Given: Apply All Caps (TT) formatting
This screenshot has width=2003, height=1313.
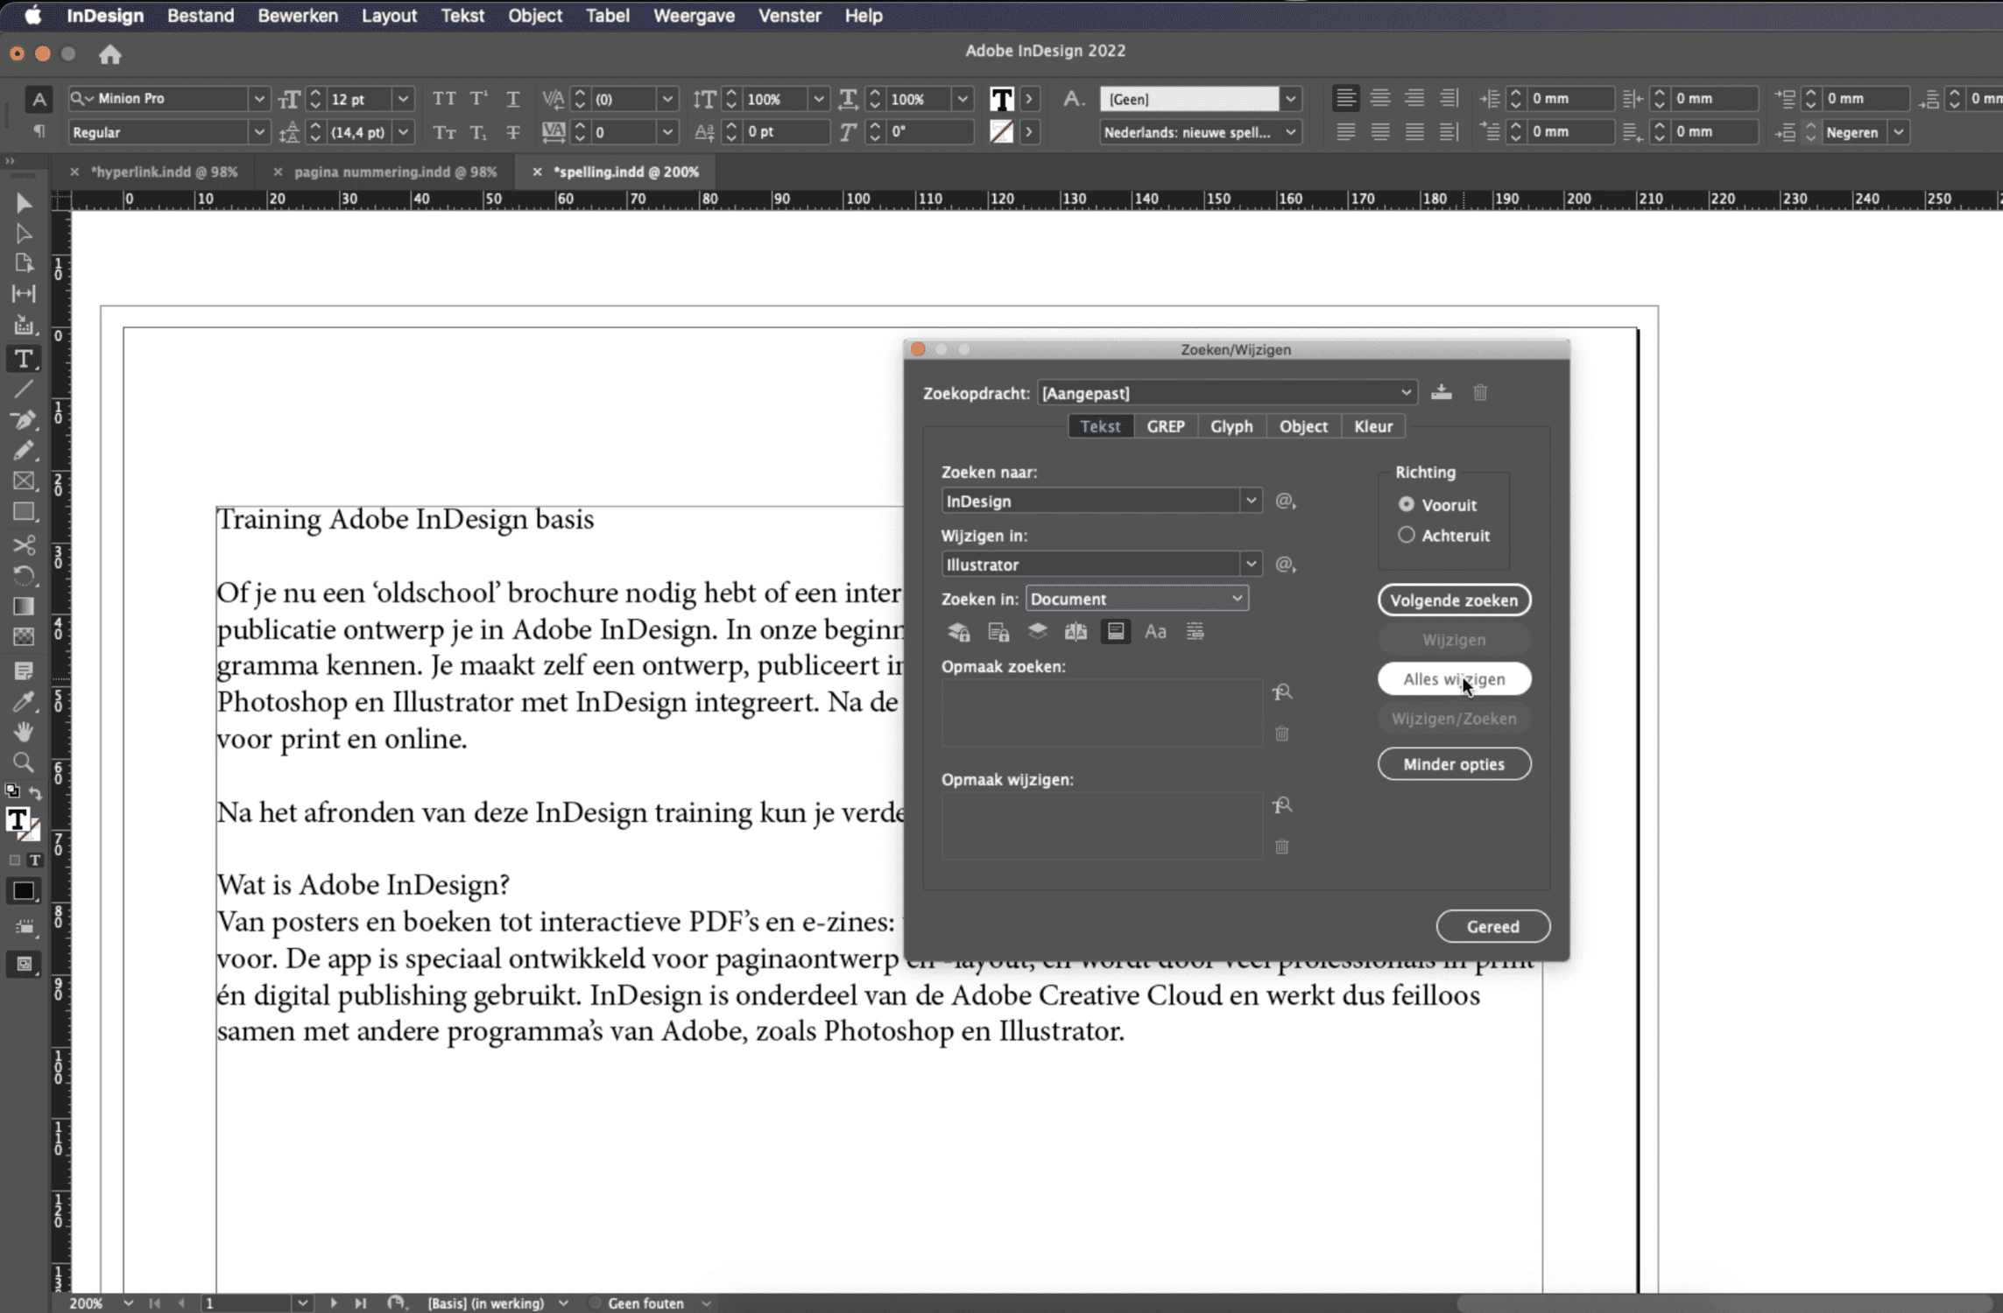Looking at the screenshot, I should 444,98.
